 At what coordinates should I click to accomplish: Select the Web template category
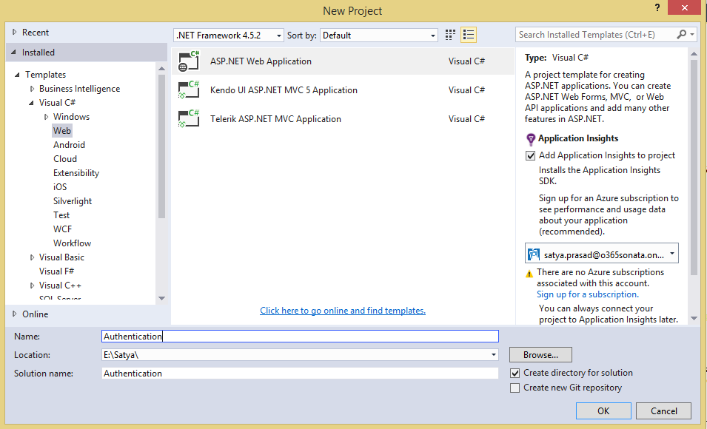click(61, 131)
